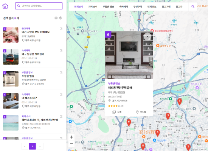208x151 pixels.
Task: Click the 상세 detail button in popup
Action: (x=117, y=112)
